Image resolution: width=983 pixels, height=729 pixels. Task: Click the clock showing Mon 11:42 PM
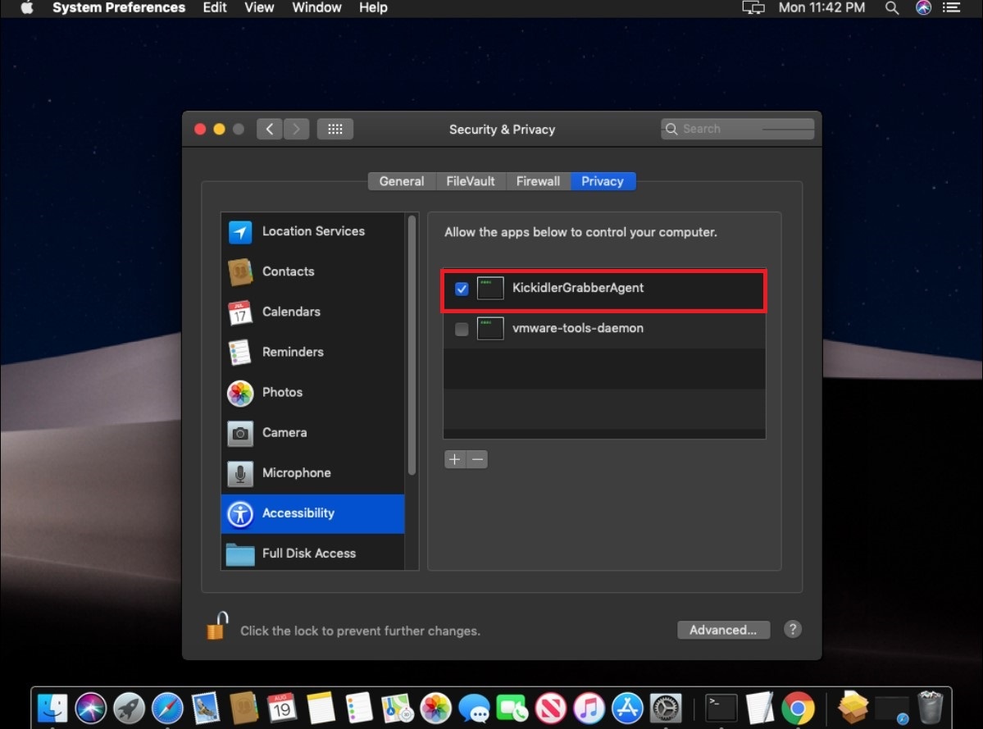821,7
